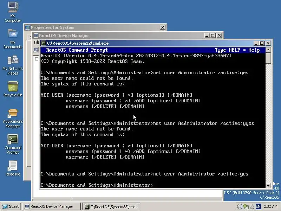The height and width of the screenshot is (211, 281).
Task: Close the Properties for System dialog
Action: pos(162,27)
